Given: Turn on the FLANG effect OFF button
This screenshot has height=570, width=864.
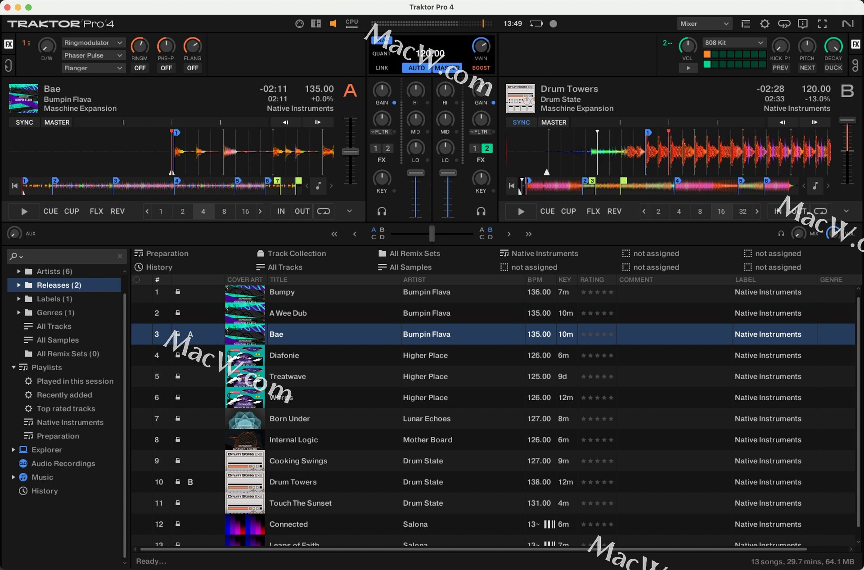Looking at the screenshot, I should click(193, 68).
